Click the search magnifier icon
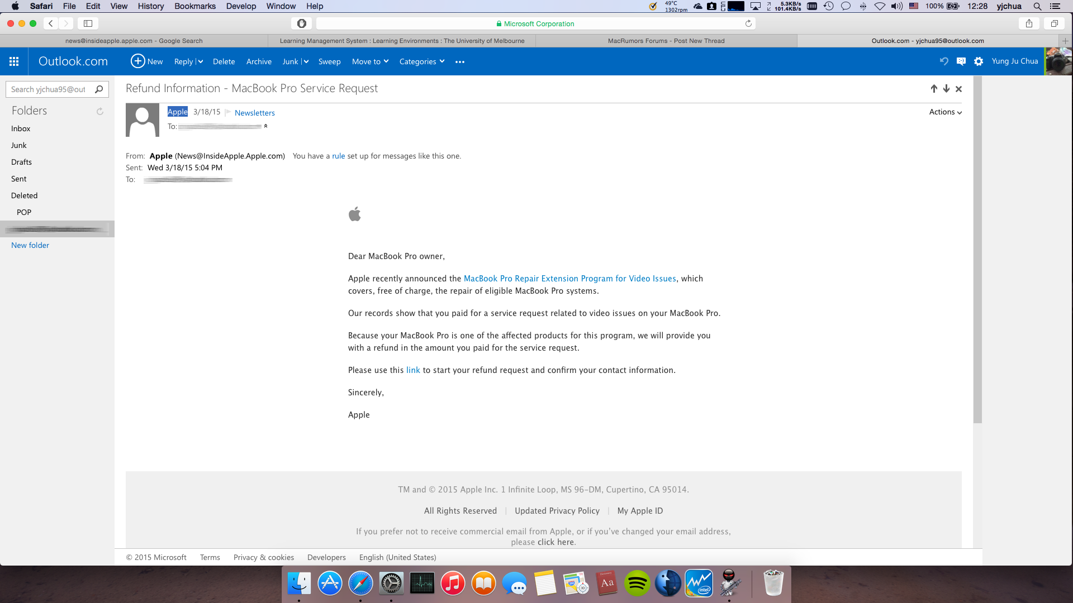1073x603 pixels. 99,89
